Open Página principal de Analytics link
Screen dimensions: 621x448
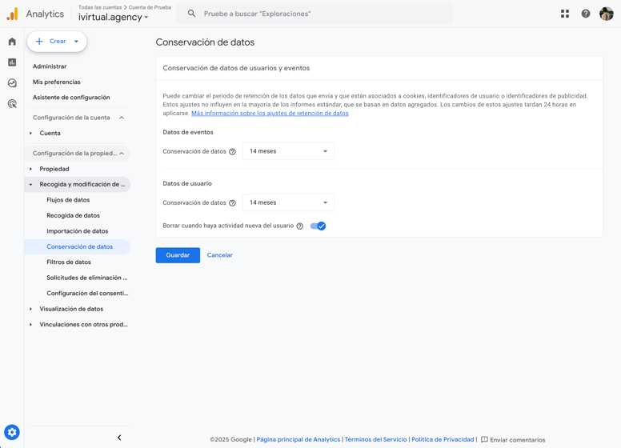coord(298,439)
